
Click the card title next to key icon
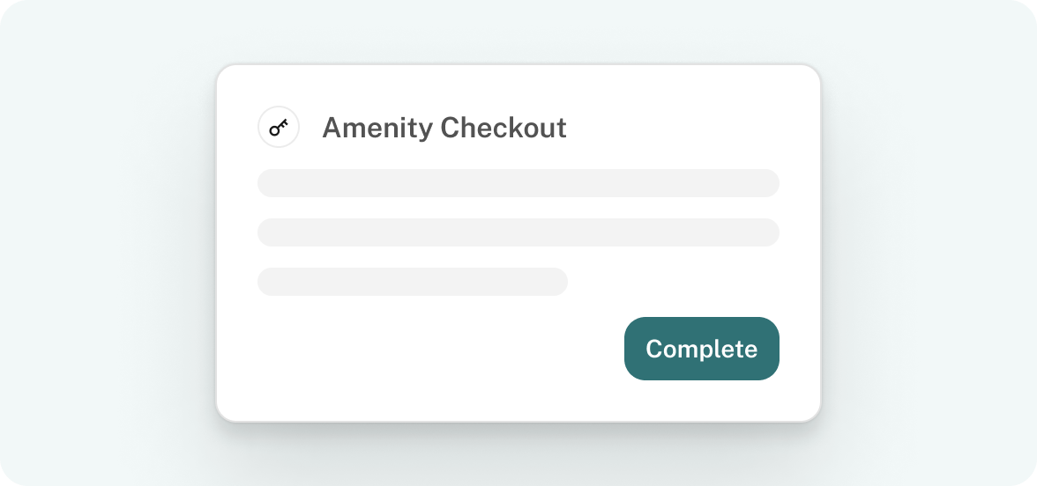[444, 128]
